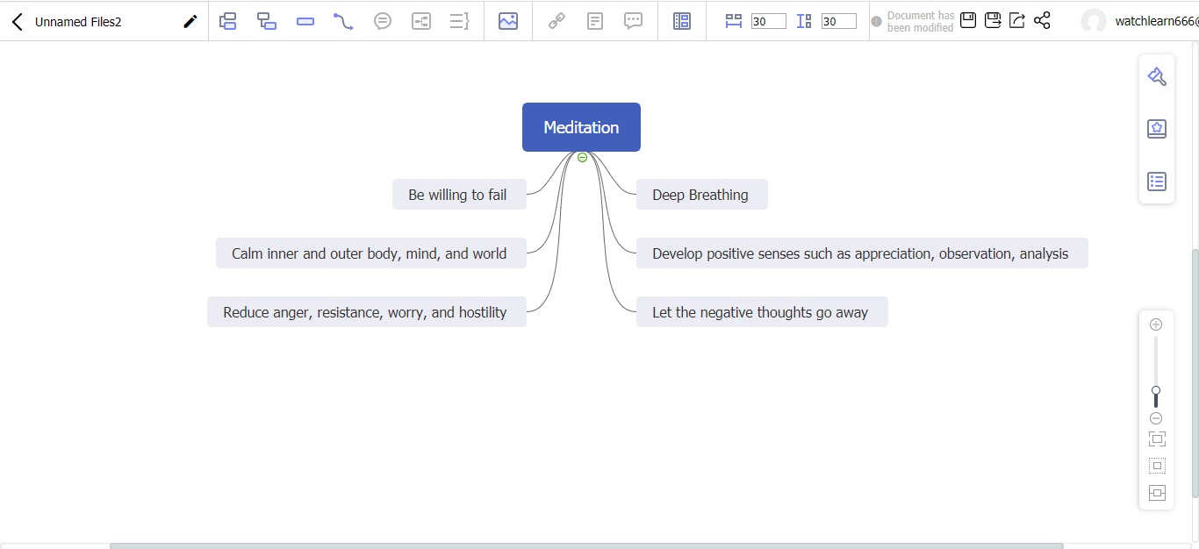The image size is (1199, 549).
Task: Select the relationship line tool
Action: pyautogui.click(x=343, y=21)
